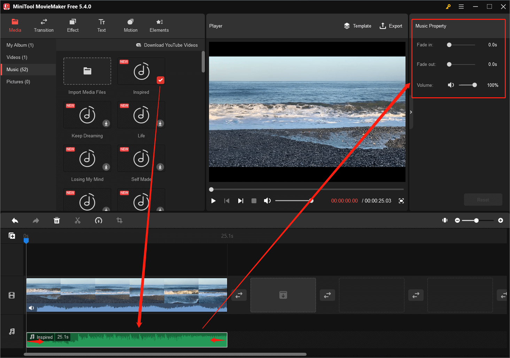Adjust the timeline zoom slider
This screenshot has width=510, height=358.
tap(478, 220)
